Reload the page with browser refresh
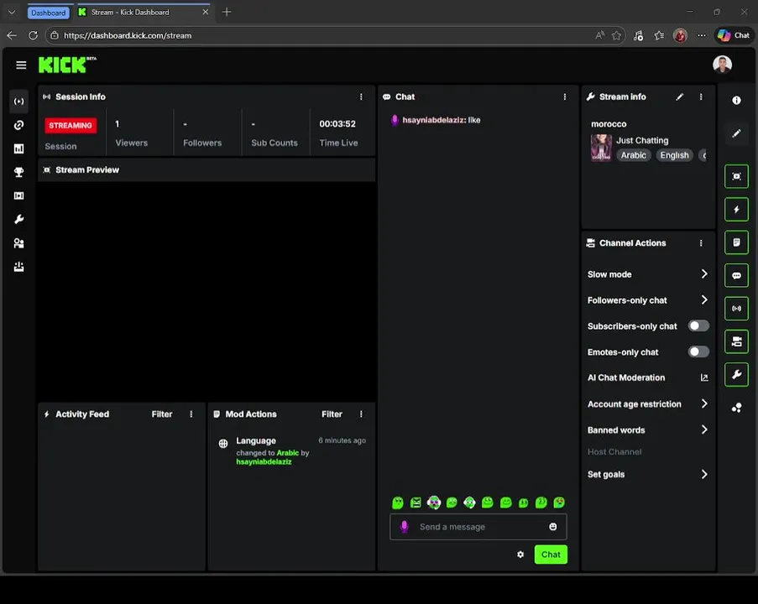The width and height of the screenshot is (758, 604). point(33,35)
